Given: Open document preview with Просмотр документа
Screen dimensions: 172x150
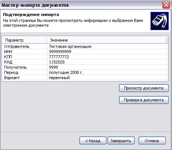Looking at the screenshot, I should click(144, 88).
